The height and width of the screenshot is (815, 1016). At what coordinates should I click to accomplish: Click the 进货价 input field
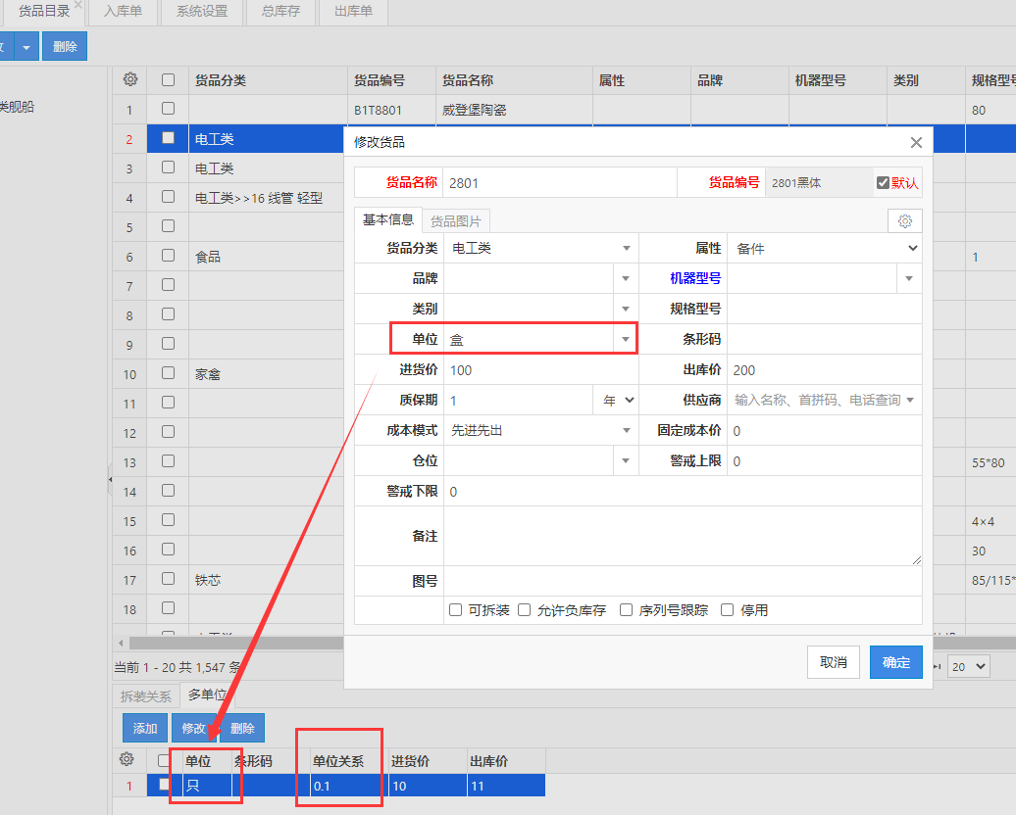pyautogui.click(x=541, y=369)
